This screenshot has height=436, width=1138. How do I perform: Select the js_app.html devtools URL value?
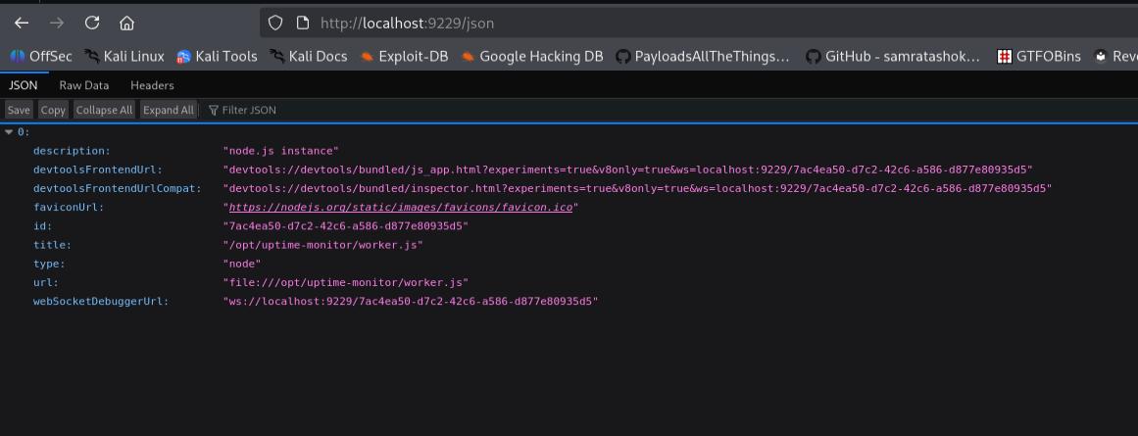627,170
